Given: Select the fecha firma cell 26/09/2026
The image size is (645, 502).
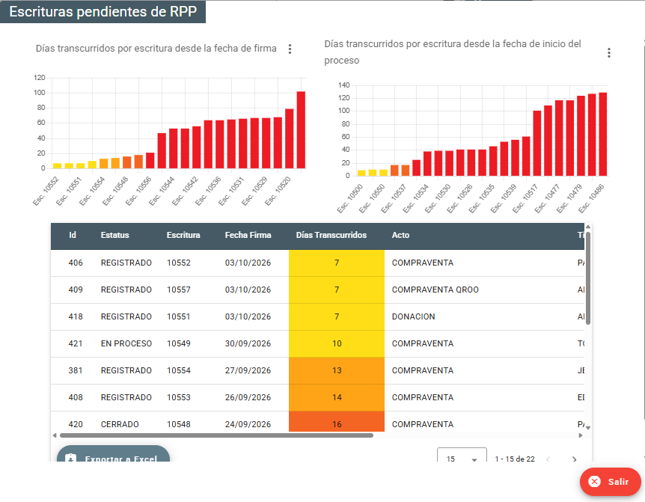Looking at the screenshot, I should [x=248, y=397].
